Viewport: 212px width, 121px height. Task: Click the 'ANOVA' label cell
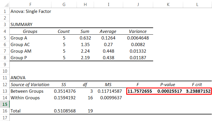[18, 78]
